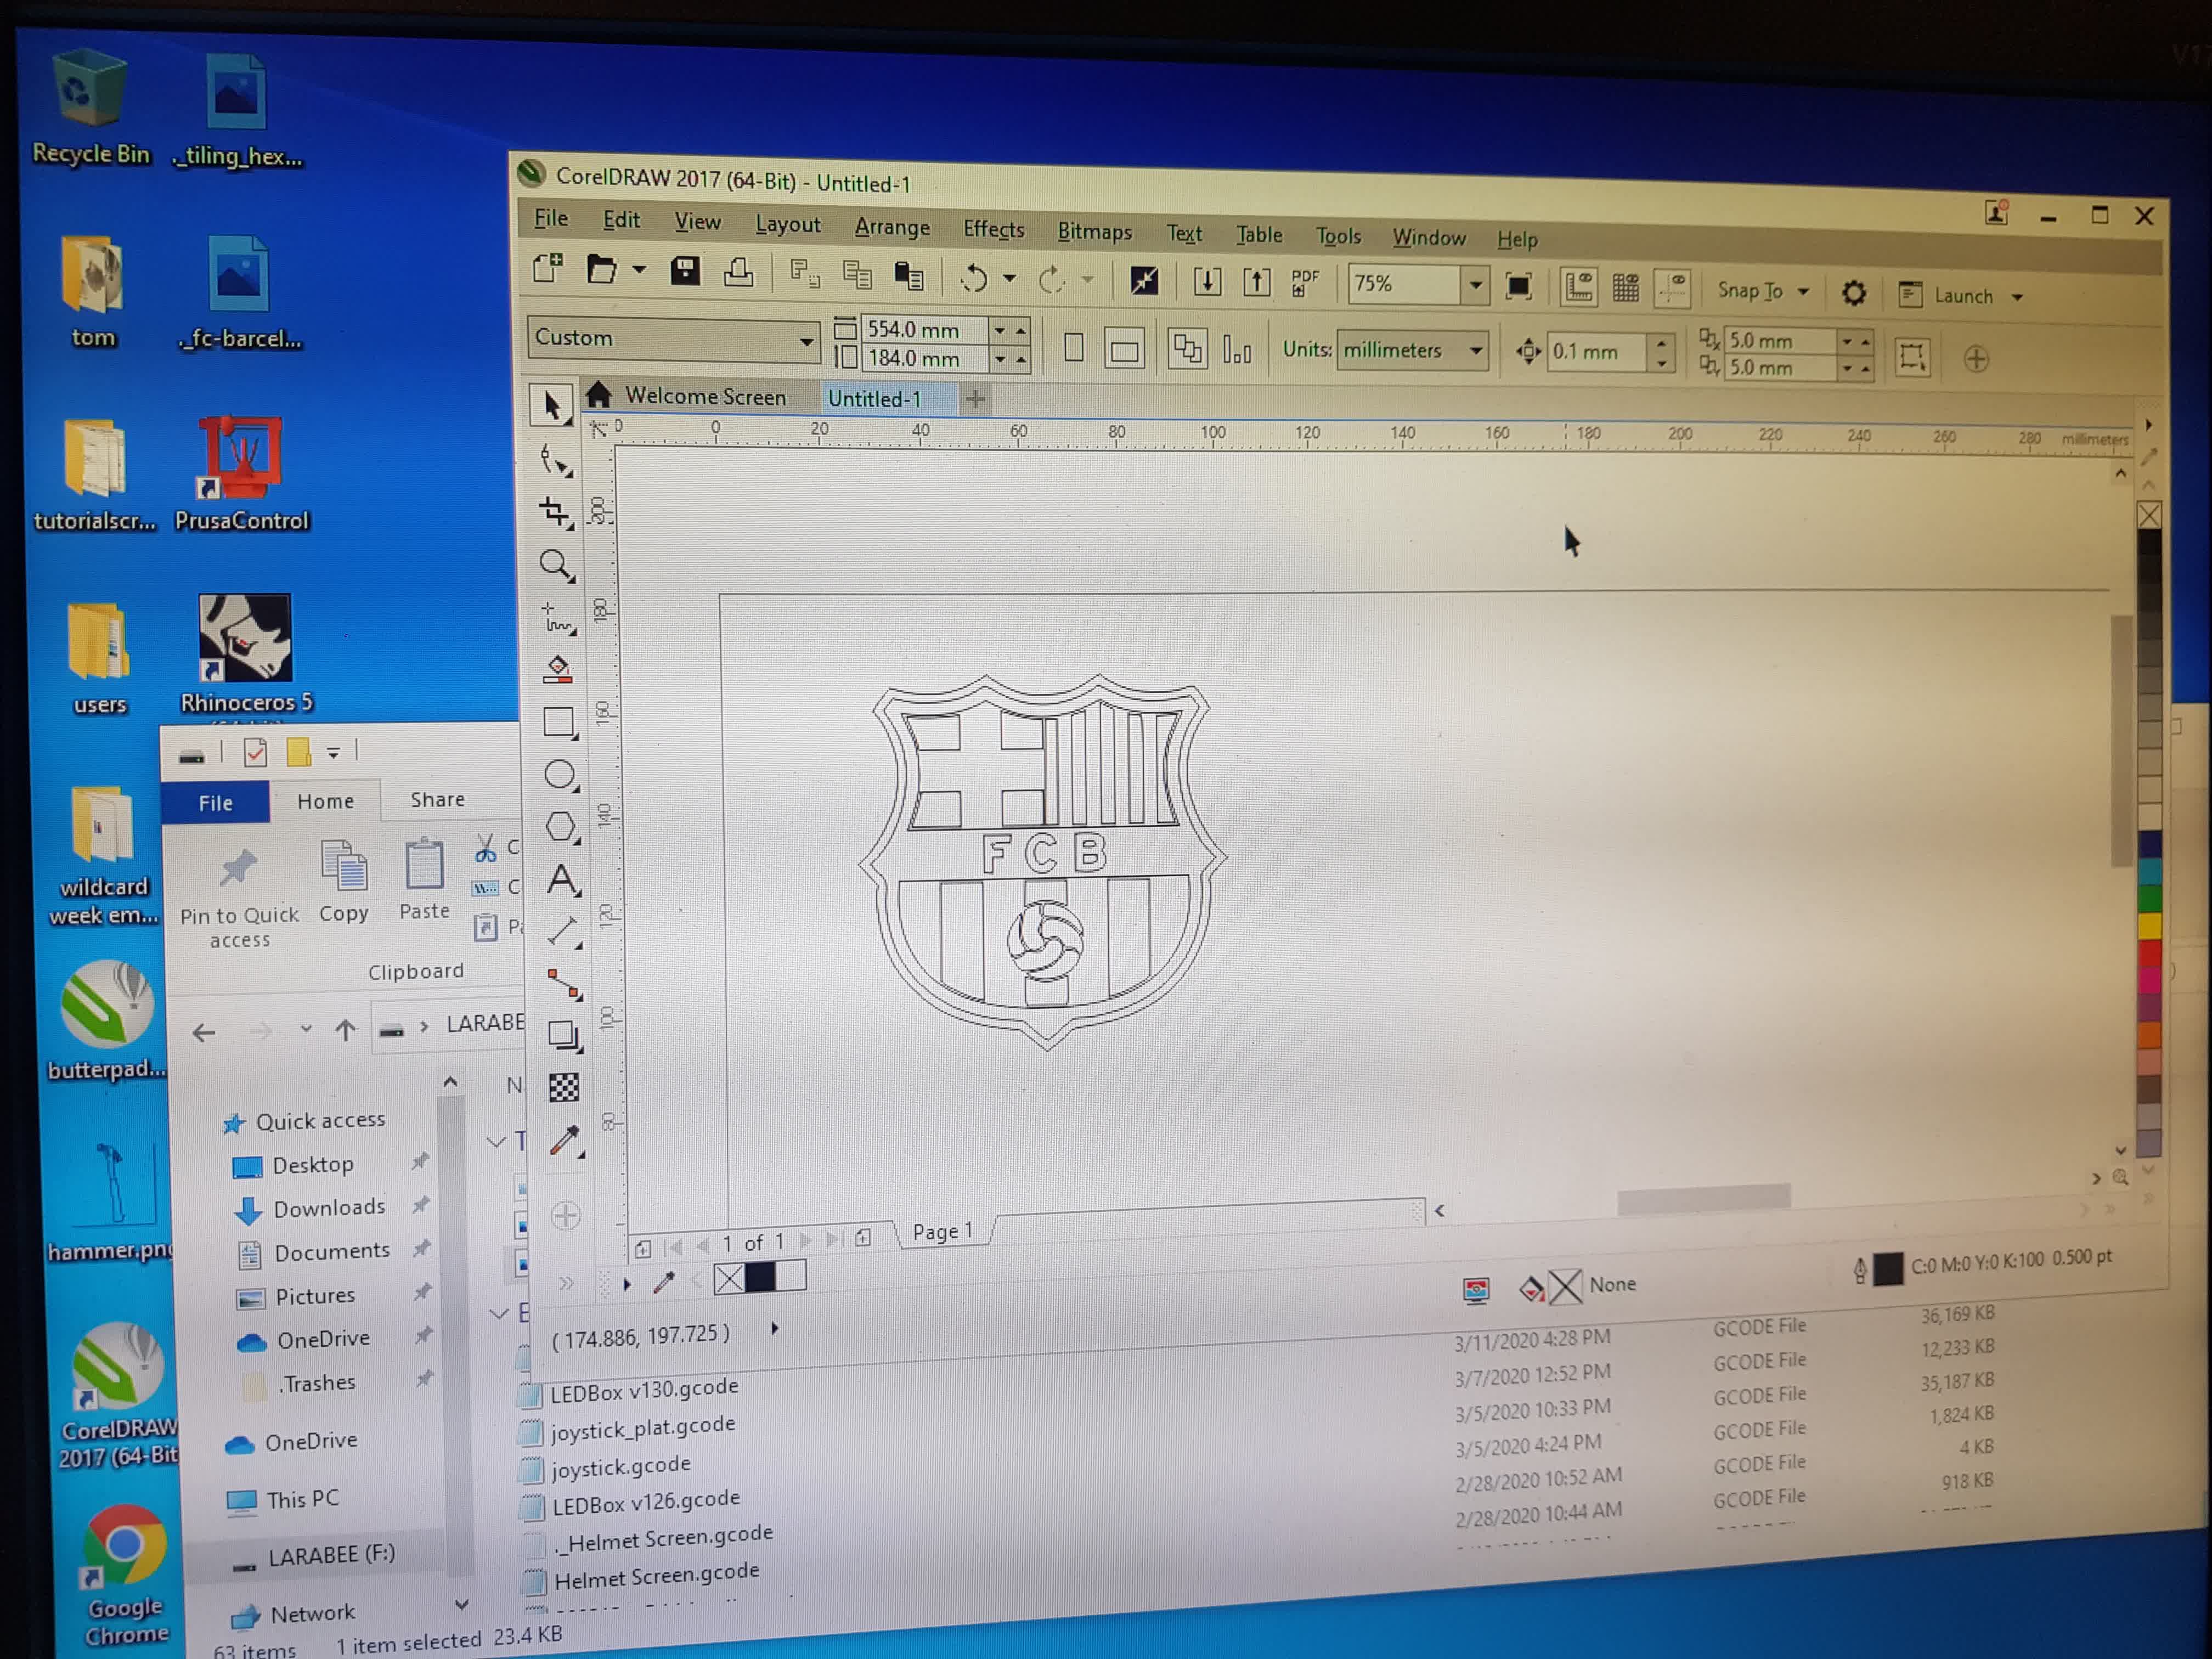Select the Pick tool in CorelDRAW toolbox
Viewport: 2212px width, 1659px height.
[x=551, y=406]
